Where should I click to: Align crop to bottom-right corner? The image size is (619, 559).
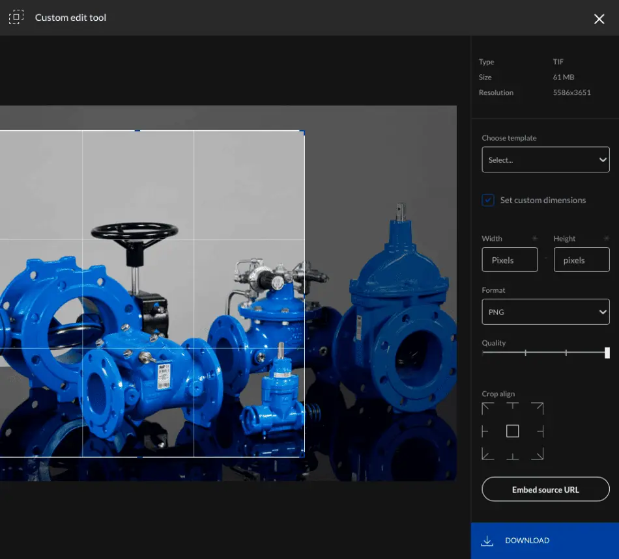(x=537, y=454)
